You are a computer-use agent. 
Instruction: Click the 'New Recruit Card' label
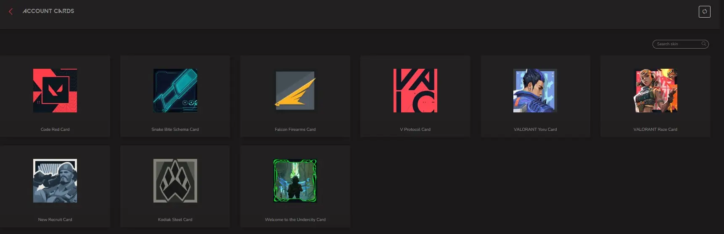pos(55,220)
